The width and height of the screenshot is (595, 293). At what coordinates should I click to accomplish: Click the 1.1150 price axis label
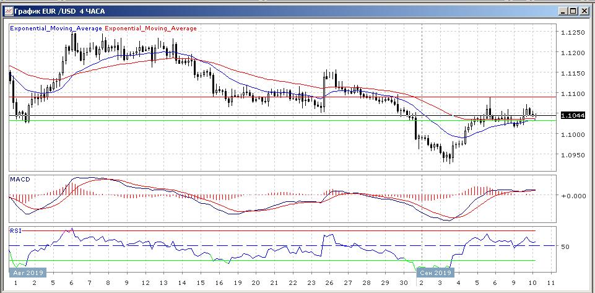click(x=573, y=73)
